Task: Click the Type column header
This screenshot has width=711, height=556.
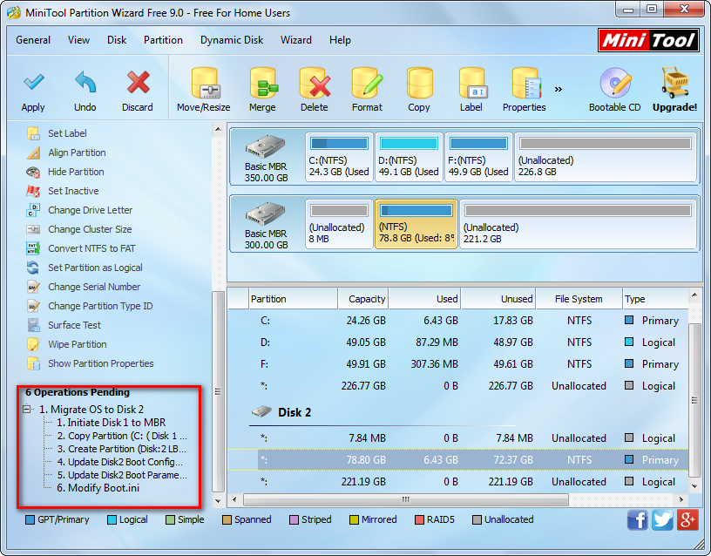Action: click(x=655, y=299)
